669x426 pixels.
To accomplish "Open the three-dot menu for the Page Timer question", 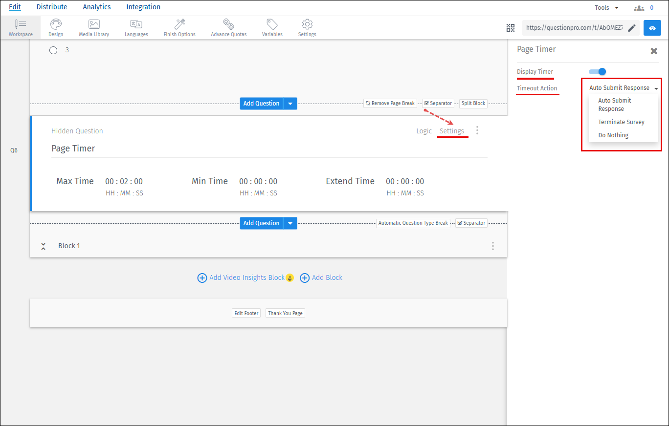I will tap(477, 130).
